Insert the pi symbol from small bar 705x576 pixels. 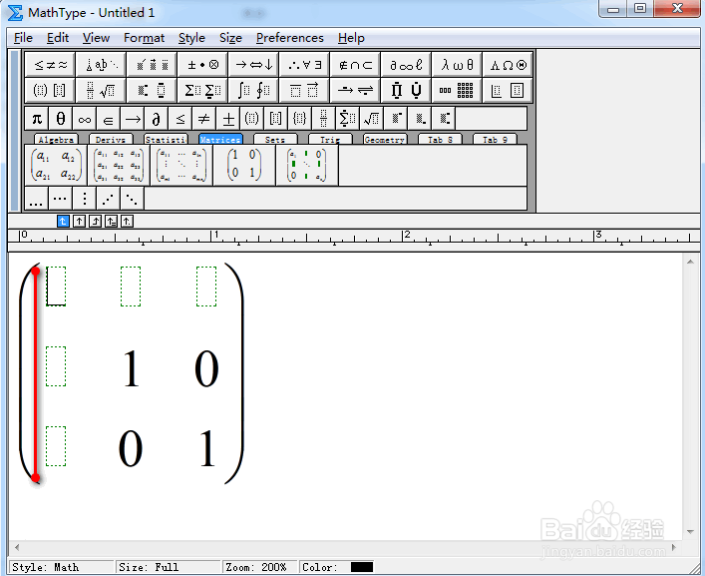coord(37,119)
